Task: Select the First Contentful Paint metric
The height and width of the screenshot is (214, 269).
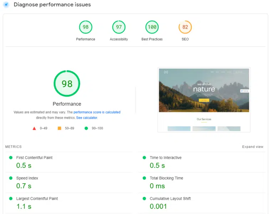Action: tap(34, 158)
